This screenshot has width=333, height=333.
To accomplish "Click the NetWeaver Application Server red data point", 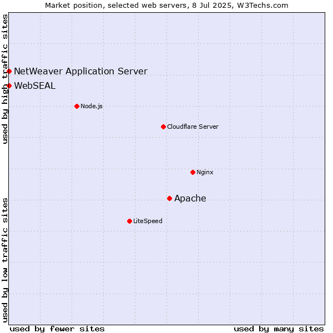I will coord(9,72).
